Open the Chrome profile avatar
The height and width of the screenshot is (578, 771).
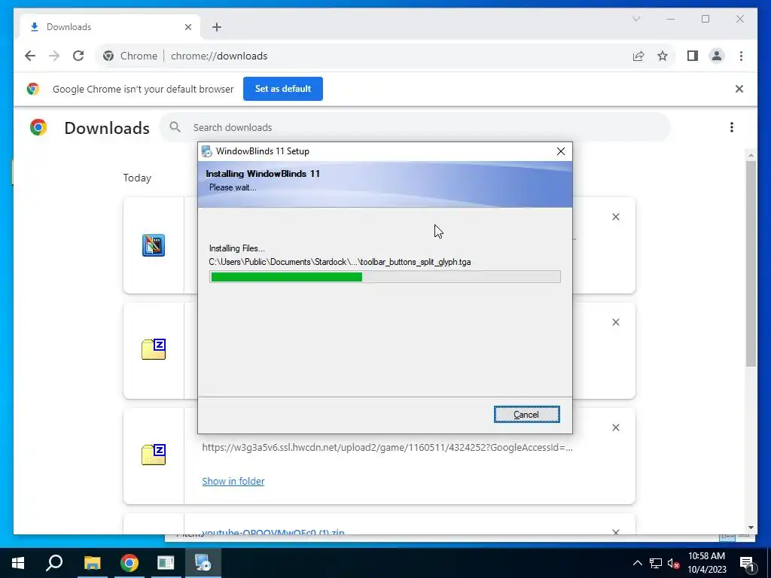pos(717,56)
